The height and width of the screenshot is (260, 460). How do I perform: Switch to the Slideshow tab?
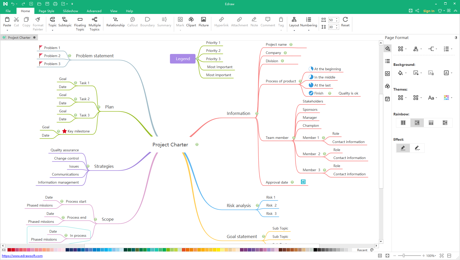pos(70,11)
